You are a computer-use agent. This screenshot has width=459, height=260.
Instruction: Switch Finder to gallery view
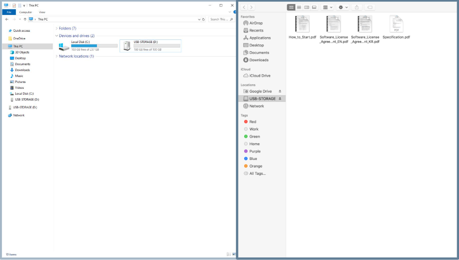tap(314, 7)
